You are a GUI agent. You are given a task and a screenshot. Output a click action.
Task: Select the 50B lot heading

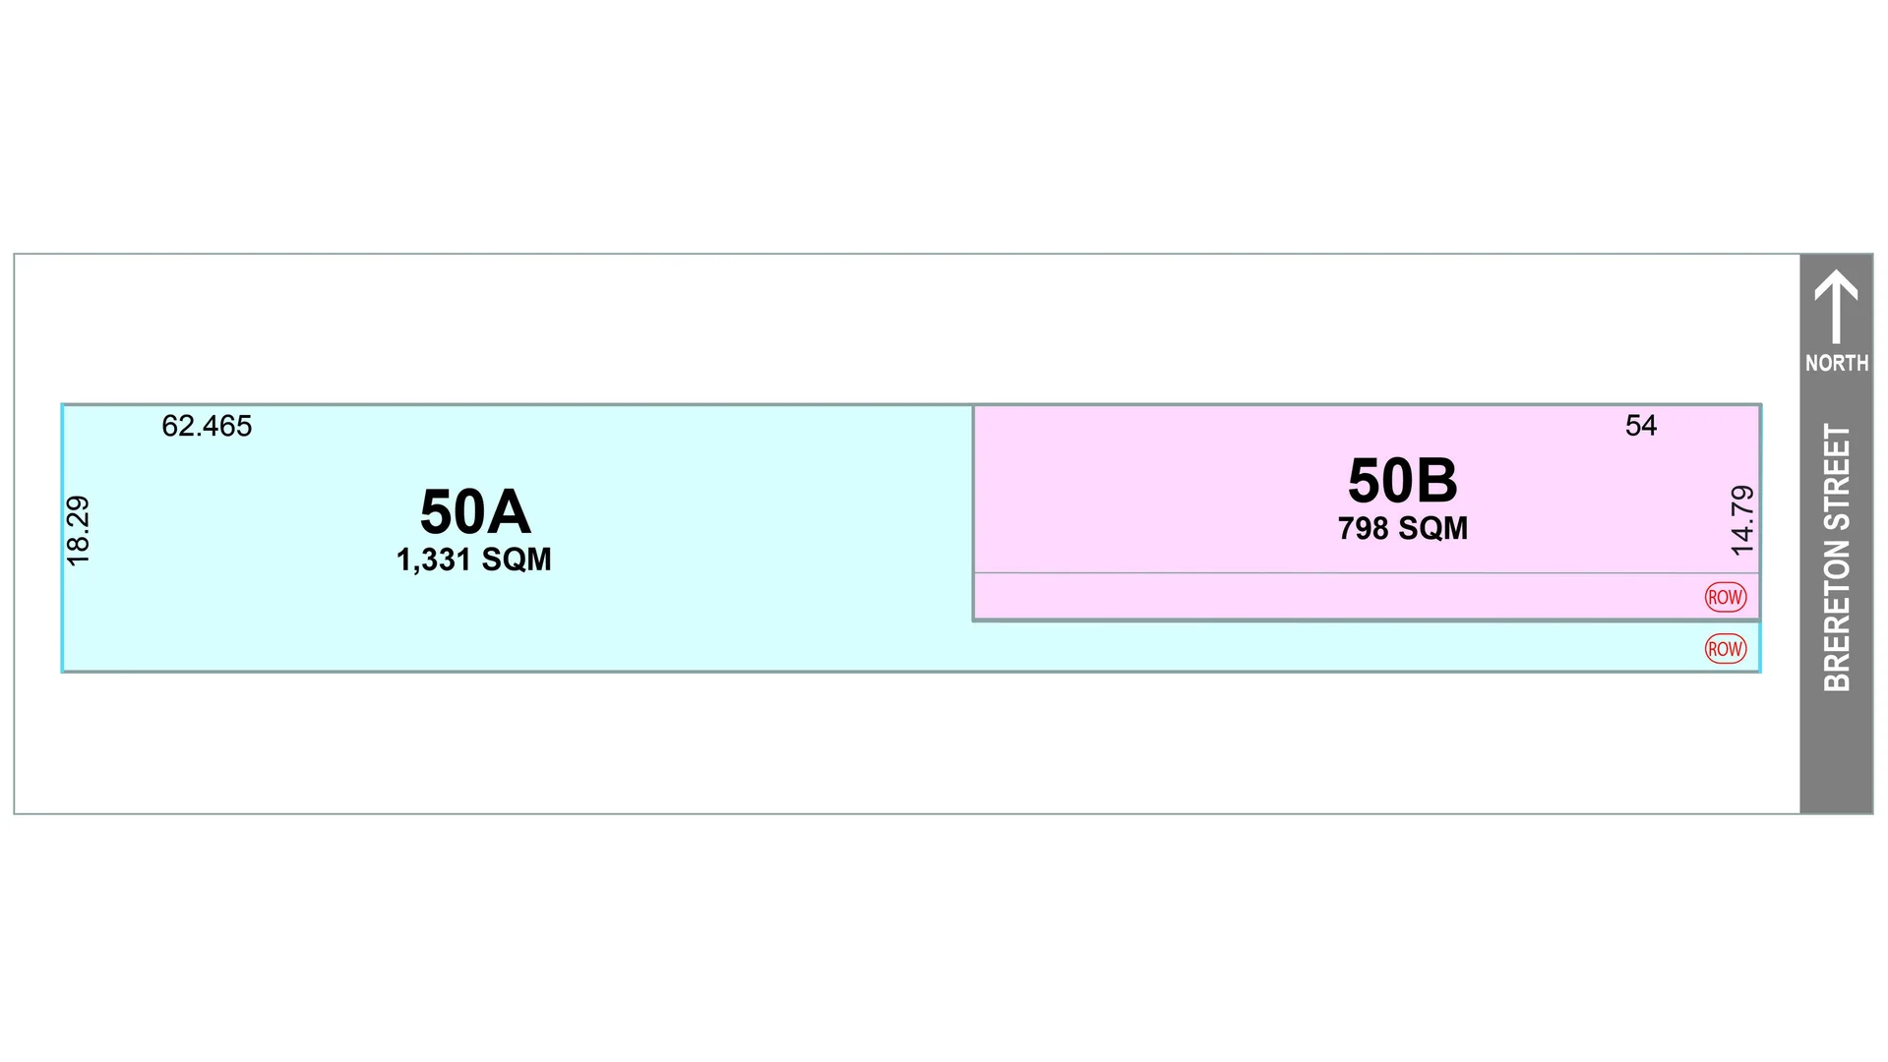click(x=1402, y=481)
